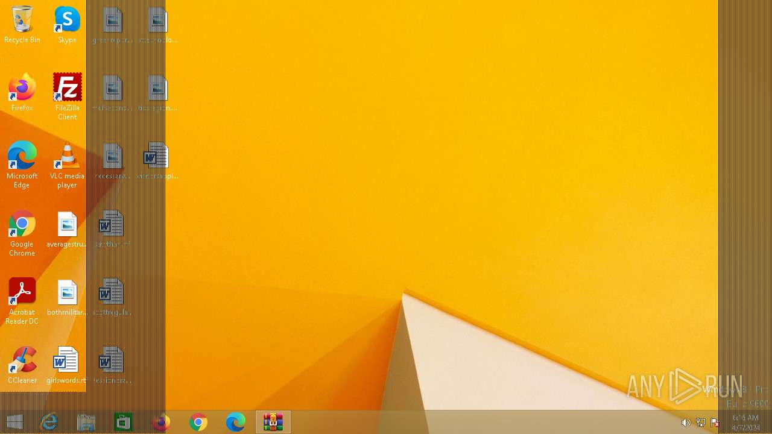Open the volume speaker tray icon
The image size is (772, 434).
(686, 423)
